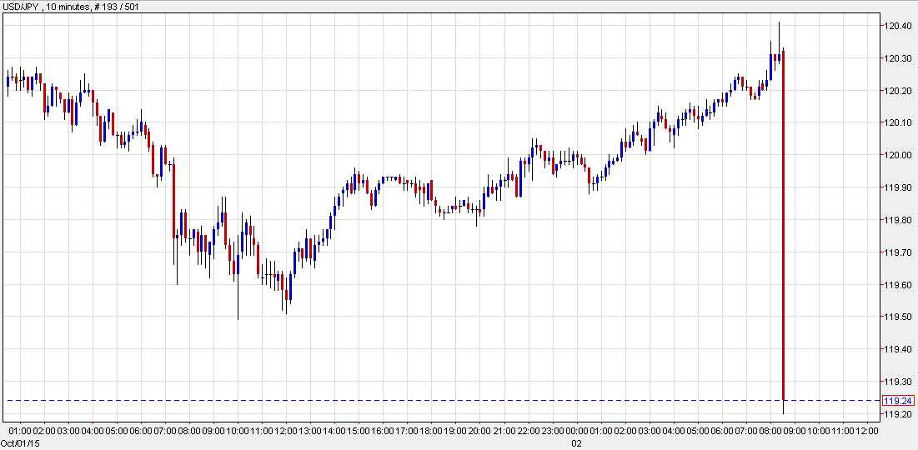
Task: Click the 119.60 price axis label
Action: 899,285
